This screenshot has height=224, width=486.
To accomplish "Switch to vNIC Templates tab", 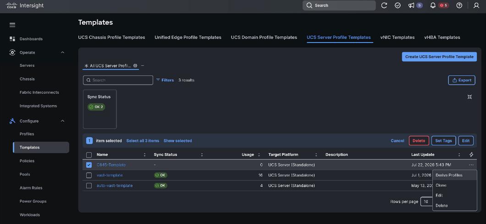I will coord(398,37).
